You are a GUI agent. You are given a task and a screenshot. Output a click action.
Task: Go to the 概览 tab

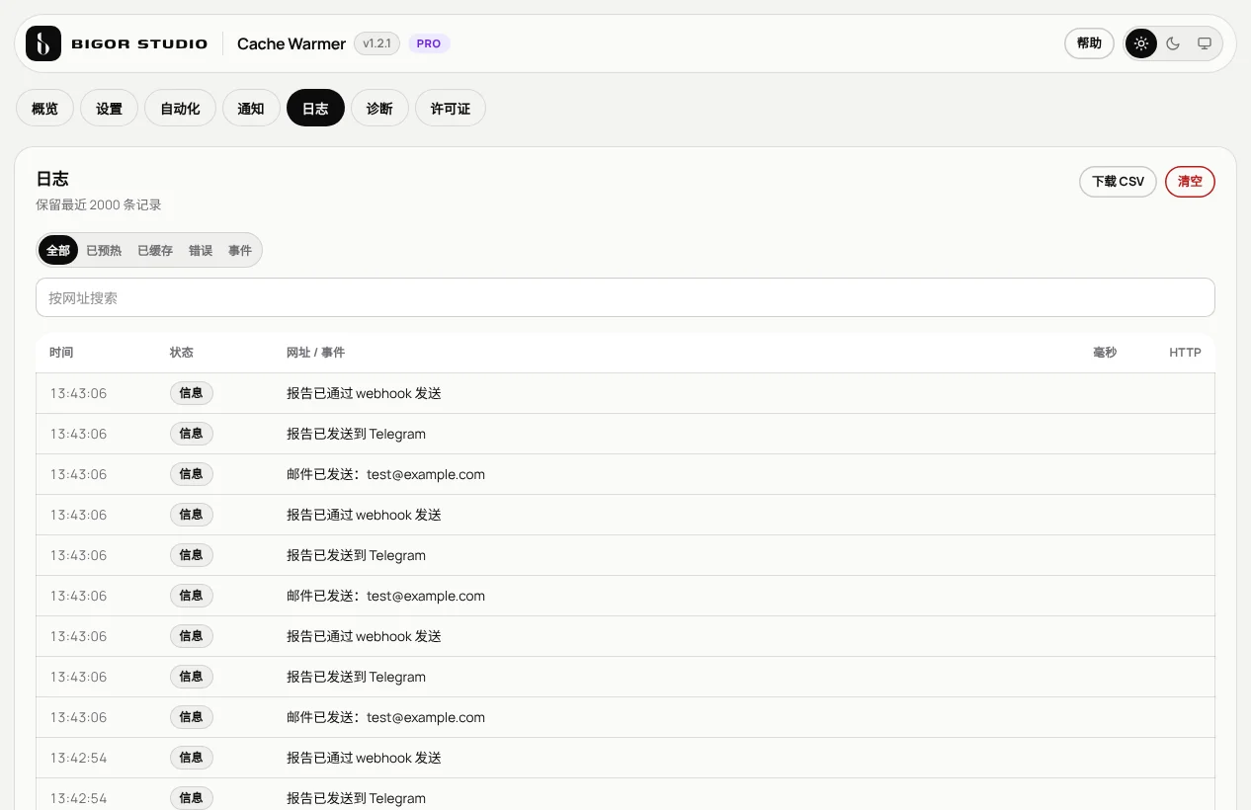44,109
